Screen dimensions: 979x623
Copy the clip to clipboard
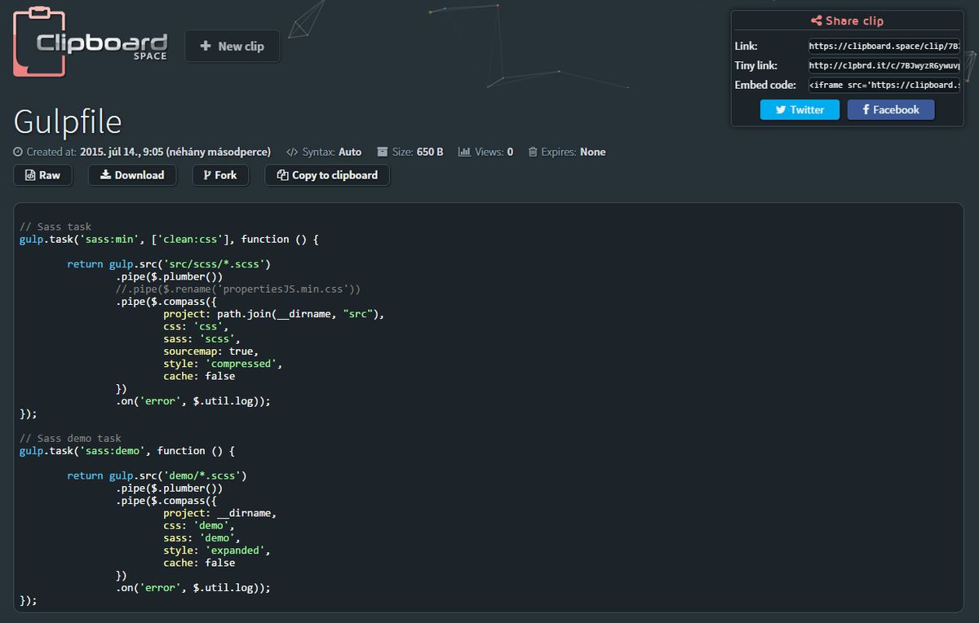pyautogui.click(x=326, y=175)
